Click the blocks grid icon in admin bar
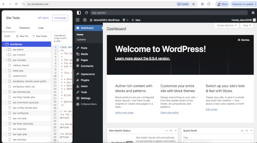257x143 pixels. pyautogui.click(x=78, y=20)
